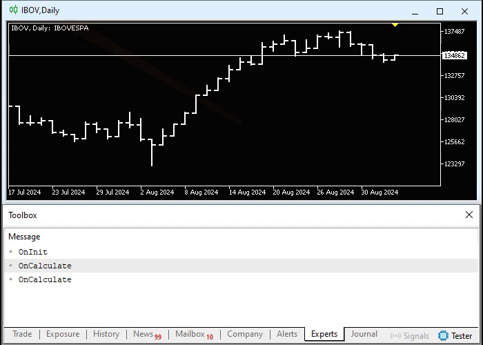Click the Tester chip icon

pyautogui.click(x=443, y=336)
